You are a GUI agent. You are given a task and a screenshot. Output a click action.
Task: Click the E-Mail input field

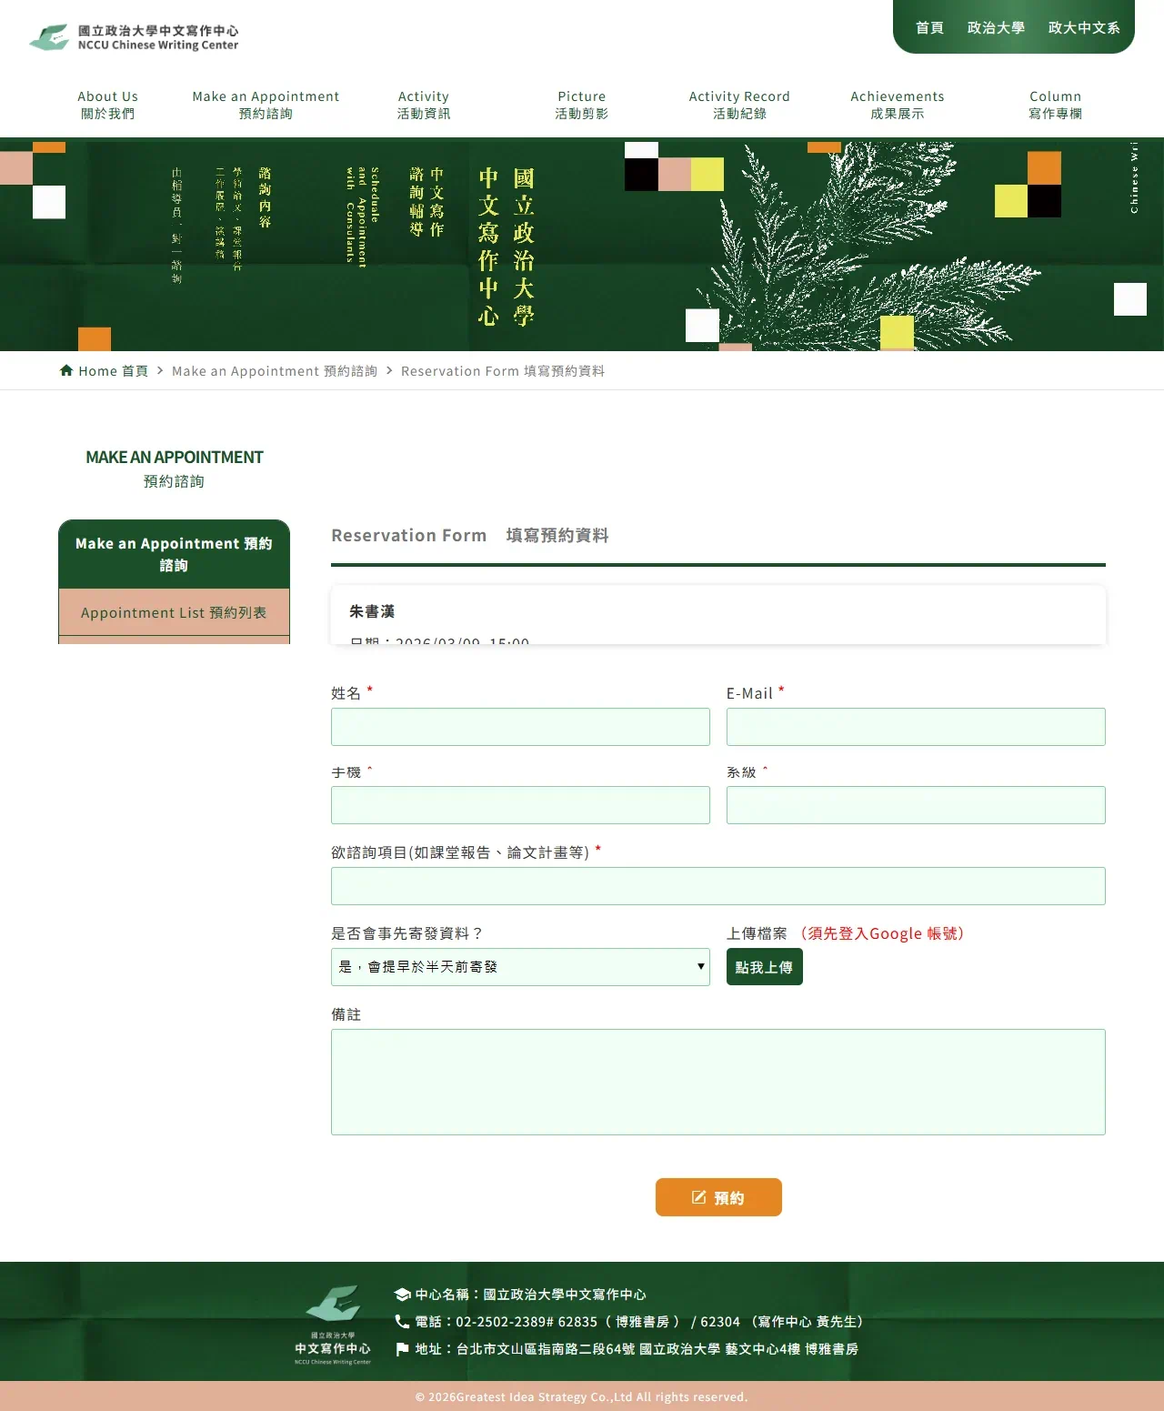[916, 726]
